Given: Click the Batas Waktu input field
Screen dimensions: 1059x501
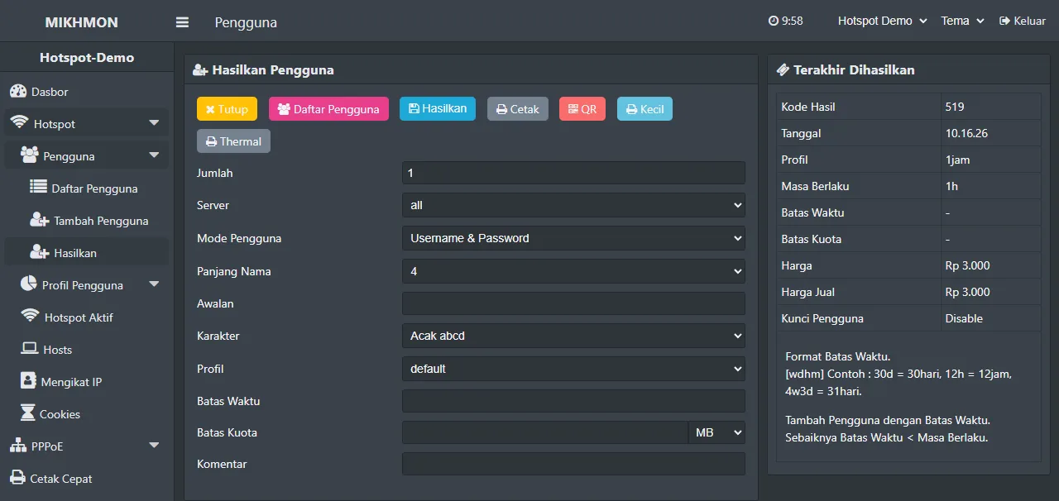Looking at the screenshot, I should (573, 401).
